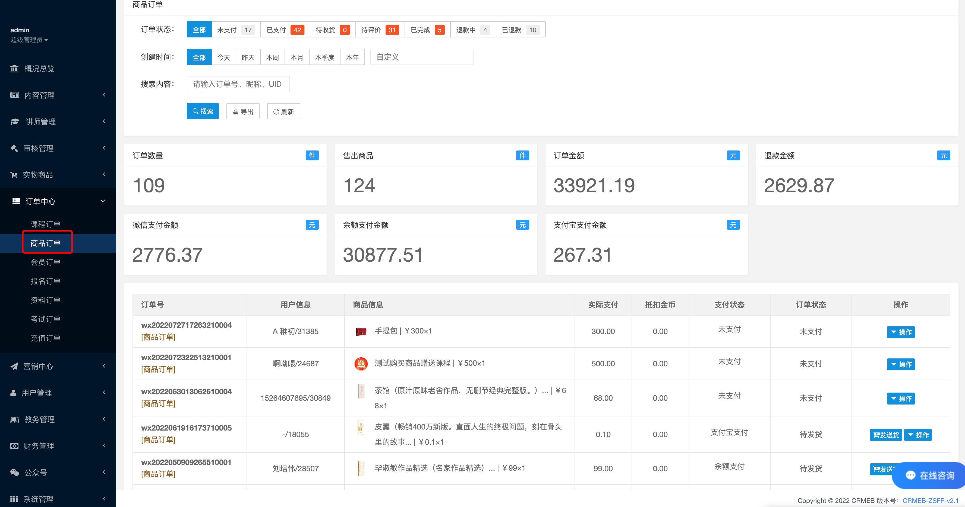Click the 教务管理 book icon
Screen dimensions: 965x507
14,419
